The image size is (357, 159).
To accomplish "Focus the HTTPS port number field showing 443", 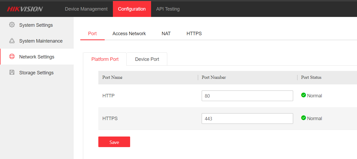I will coord(247,119).
